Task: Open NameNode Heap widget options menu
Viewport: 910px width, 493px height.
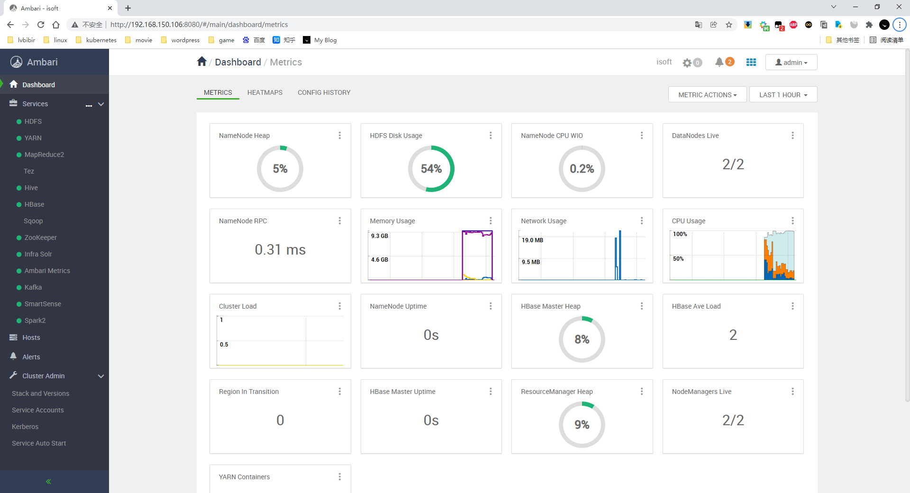Action: [x=339, y=136]
